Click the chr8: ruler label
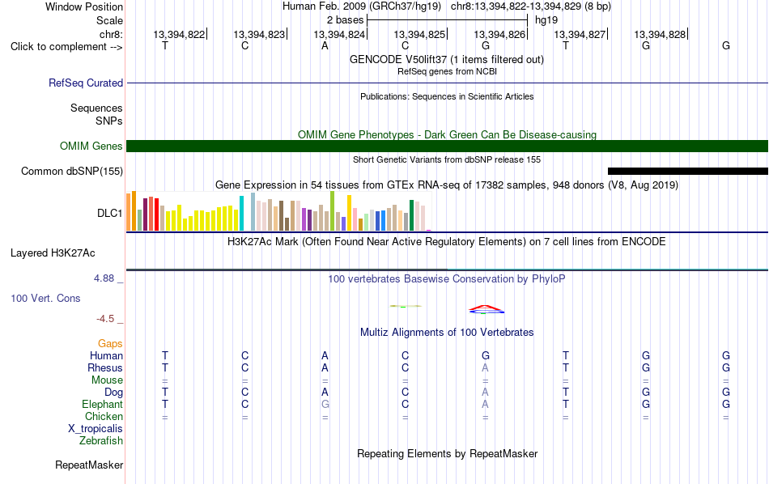769x484 pixels. [111, 34]
